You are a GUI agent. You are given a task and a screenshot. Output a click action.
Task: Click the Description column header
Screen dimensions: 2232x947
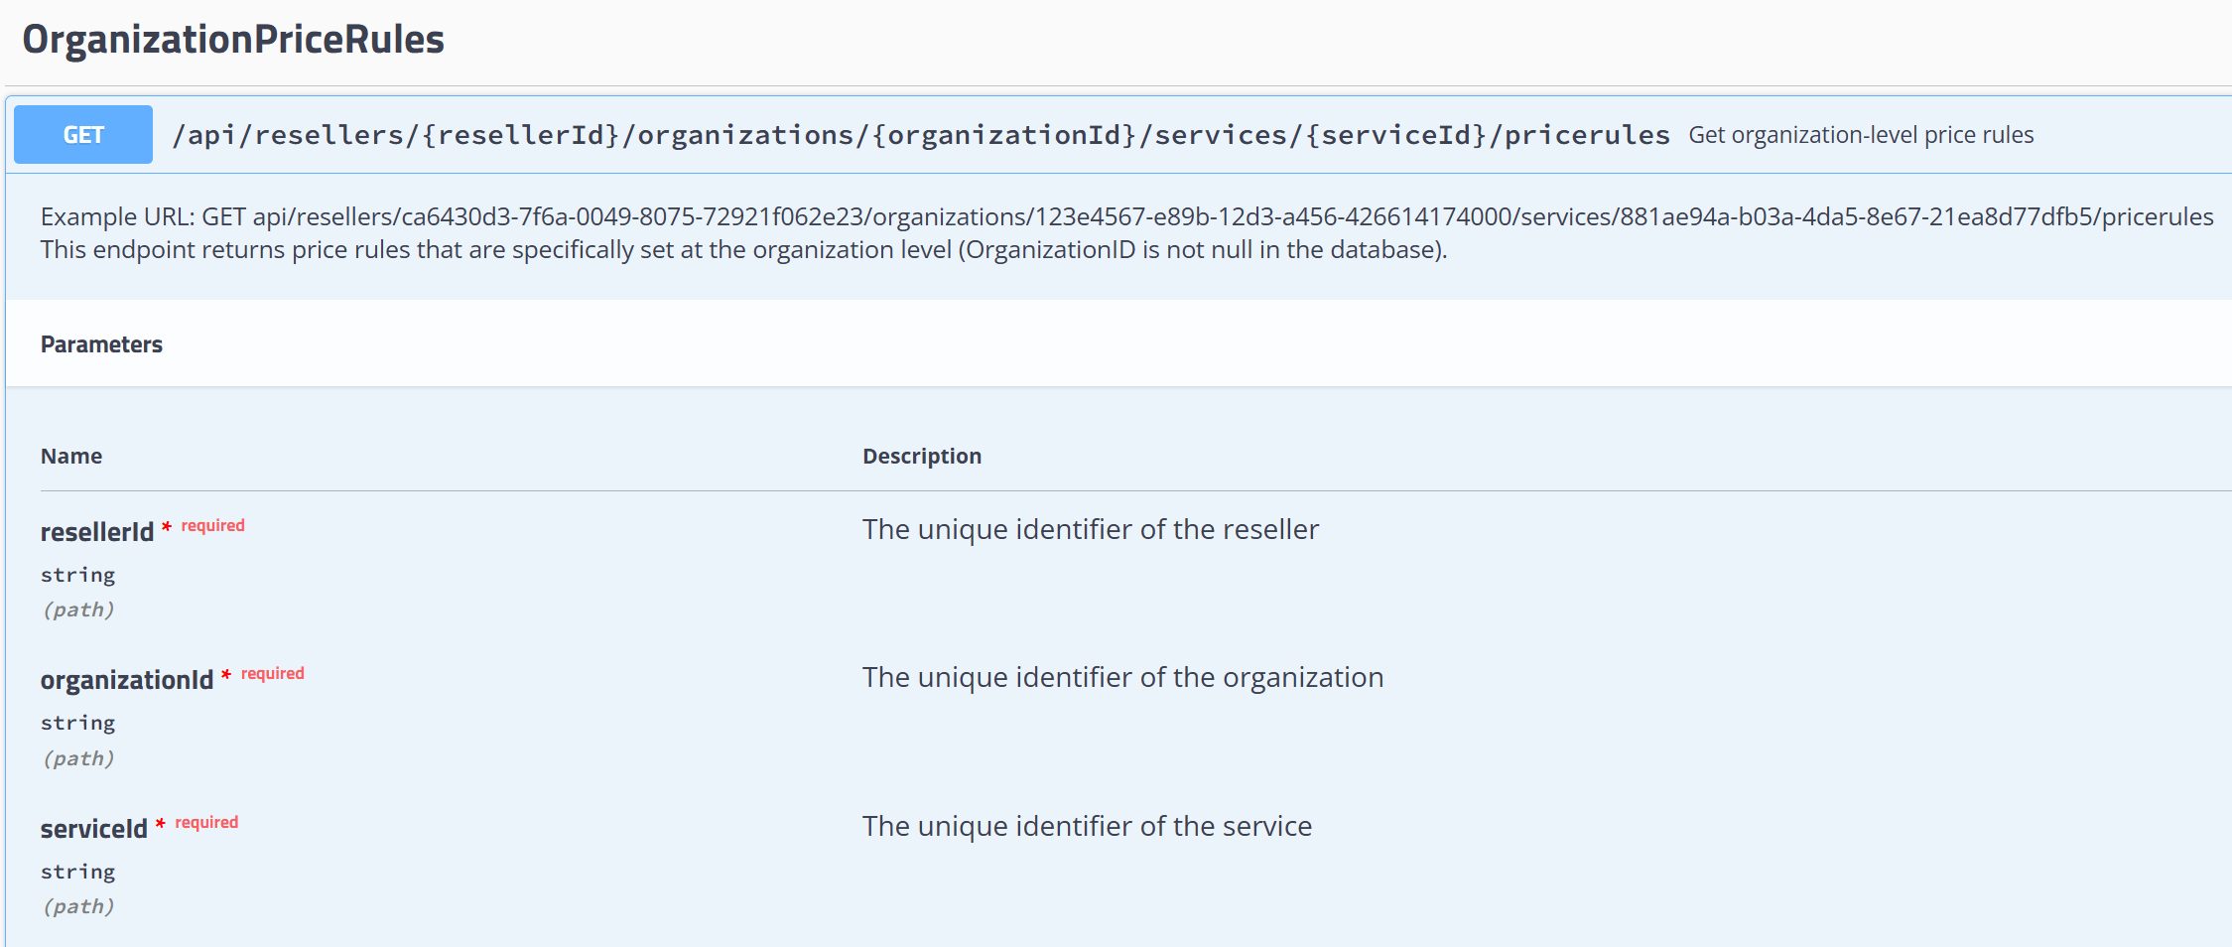point(921,456)
